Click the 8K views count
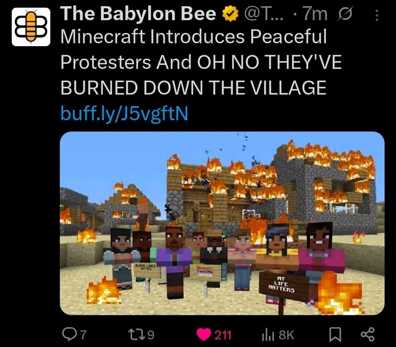The height and width of the screenshot is (347, 396). [x=287, y=335]
